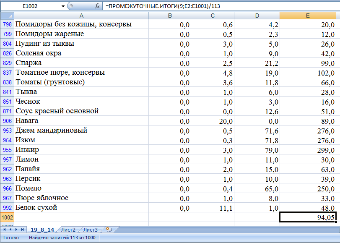Click cell 'Навага'

point(81,121)
